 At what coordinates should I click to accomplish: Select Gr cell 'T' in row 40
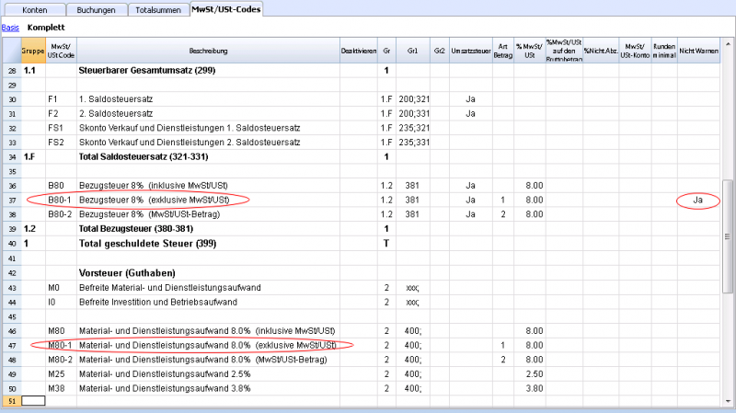coord(386,244)
